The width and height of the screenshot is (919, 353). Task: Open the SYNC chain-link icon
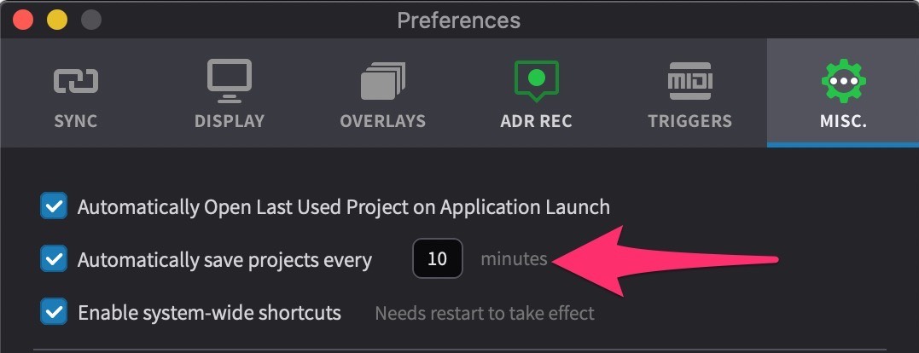tap(76, 81)
